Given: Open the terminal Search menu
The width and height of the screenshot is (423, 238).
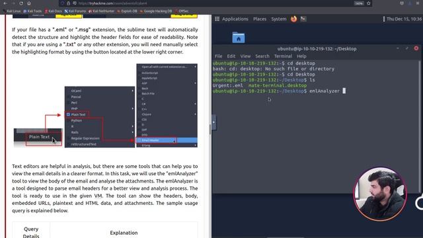Looking at the screenshot, I should coord(262,56).
